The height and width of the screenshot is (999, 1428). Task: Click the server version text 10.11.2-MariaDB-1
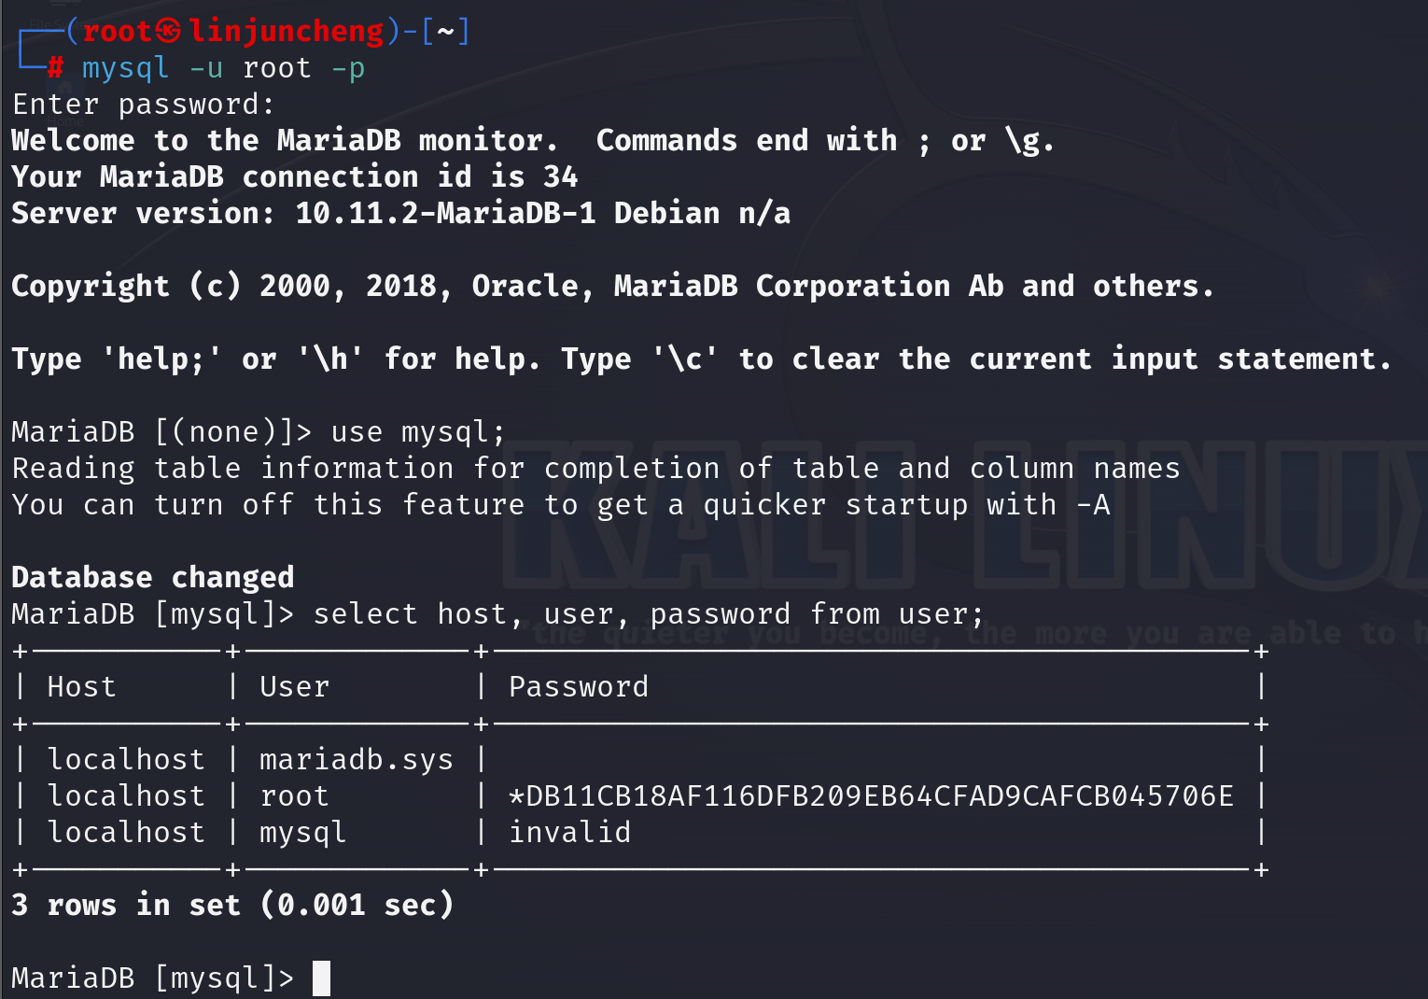(x=445, y=214)
